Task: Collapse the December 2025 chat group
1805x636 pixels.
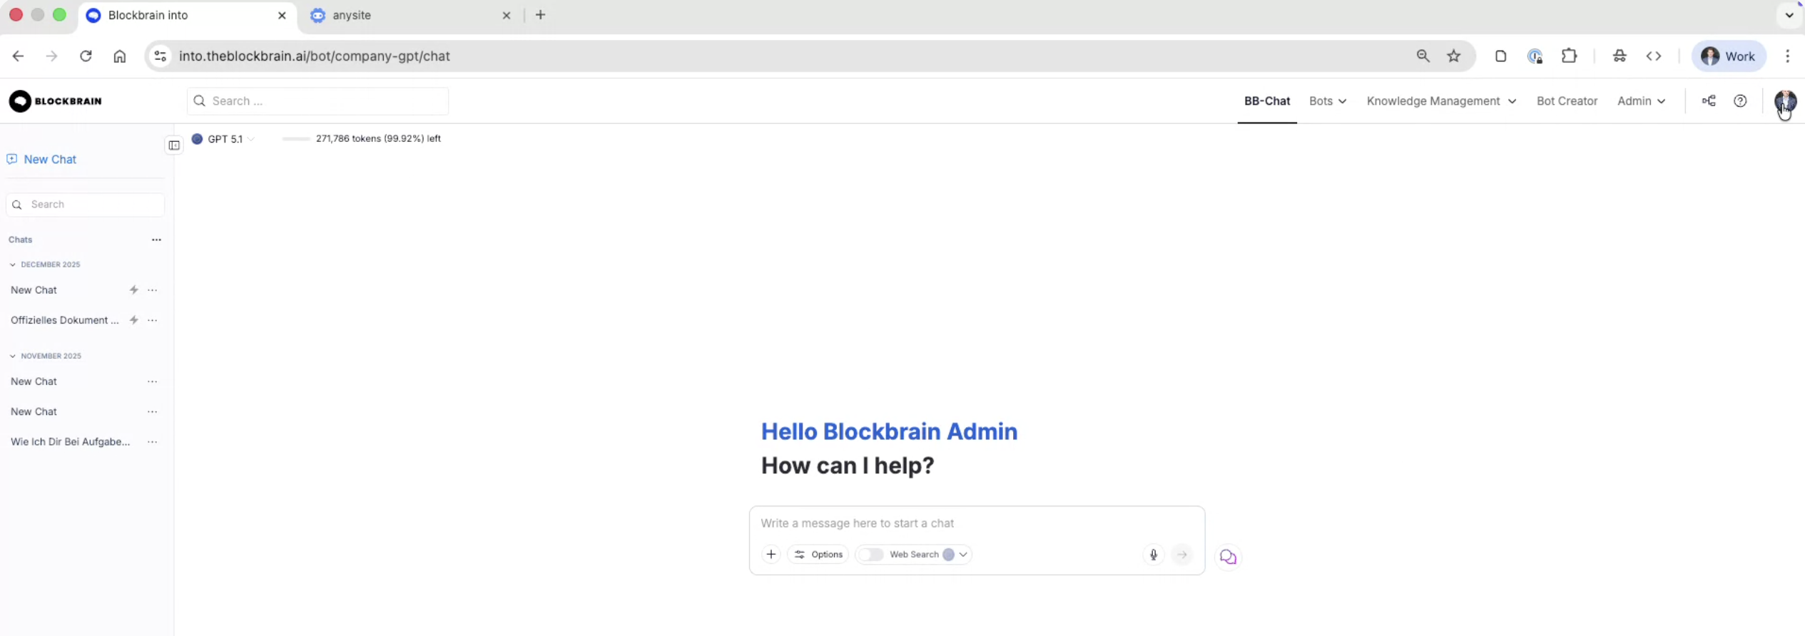Action: (x=13, y=265)
